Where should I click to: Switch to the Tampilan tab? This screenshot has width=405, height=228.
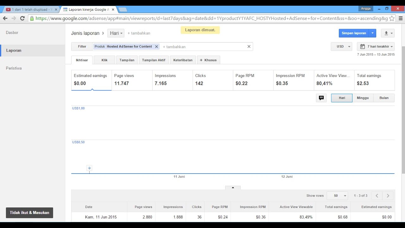(127, 60)
